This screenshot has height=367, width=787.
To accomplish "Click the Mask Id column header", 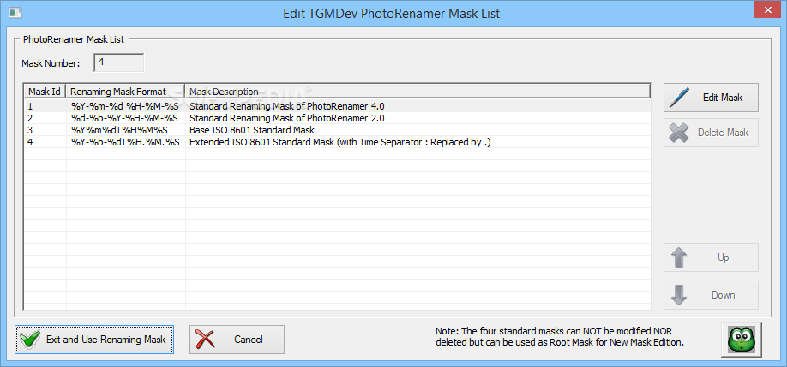I will 45,92.
